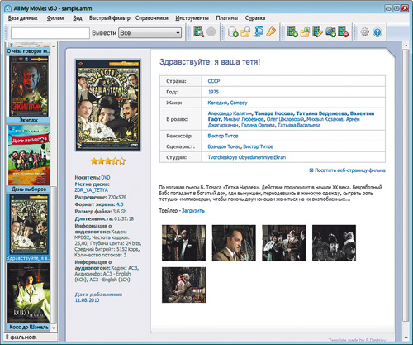Open third screenshot thumbnail with group scene
Image resolution: width=413 pixels, height=345 pixels.
coord(284,242)
